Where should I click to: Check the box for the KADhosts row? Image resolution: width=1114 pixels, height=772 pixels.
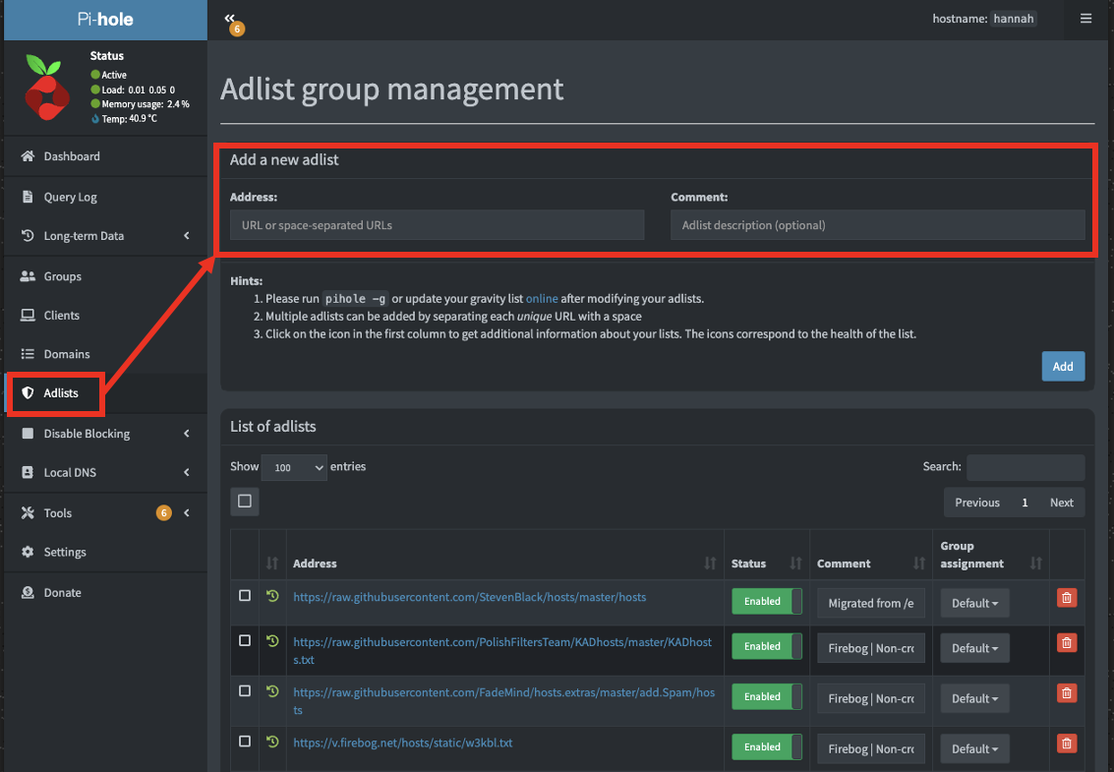[245, 641]
